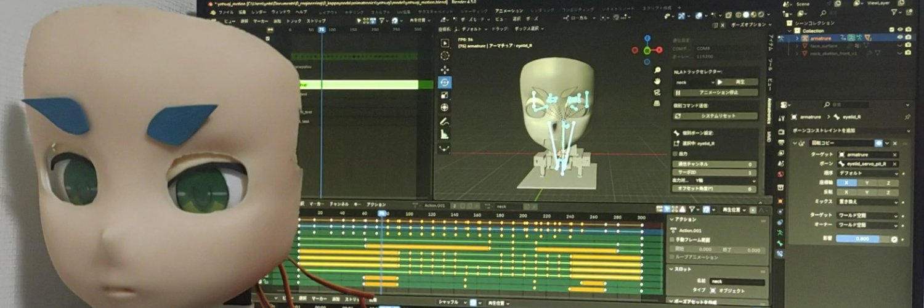Image resolution: width=924 pixels, height=308 pixels.
Task: Open the ヘルプ menu
Action: 301,12
